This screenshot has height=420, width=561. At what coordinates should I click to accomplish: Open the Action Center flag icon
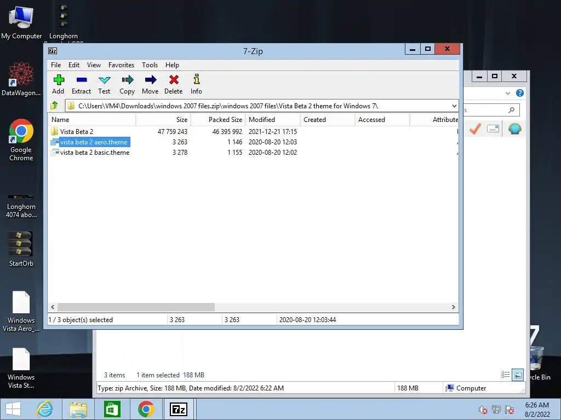(x=510, y=410)
